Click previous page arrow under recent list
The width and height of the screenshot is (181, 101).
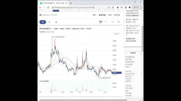pyautogui.click(x=127, y=99)
